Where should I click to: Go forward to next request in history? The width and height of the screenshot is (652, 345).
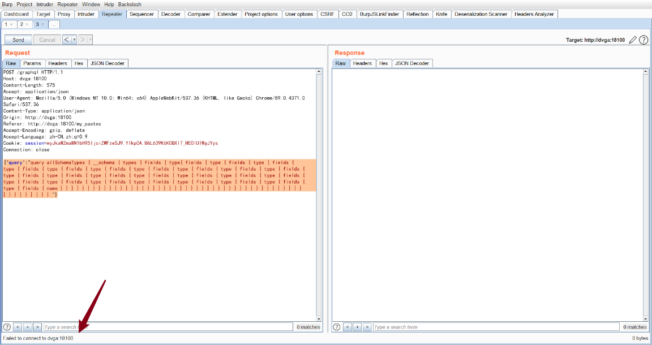[82, 40]
